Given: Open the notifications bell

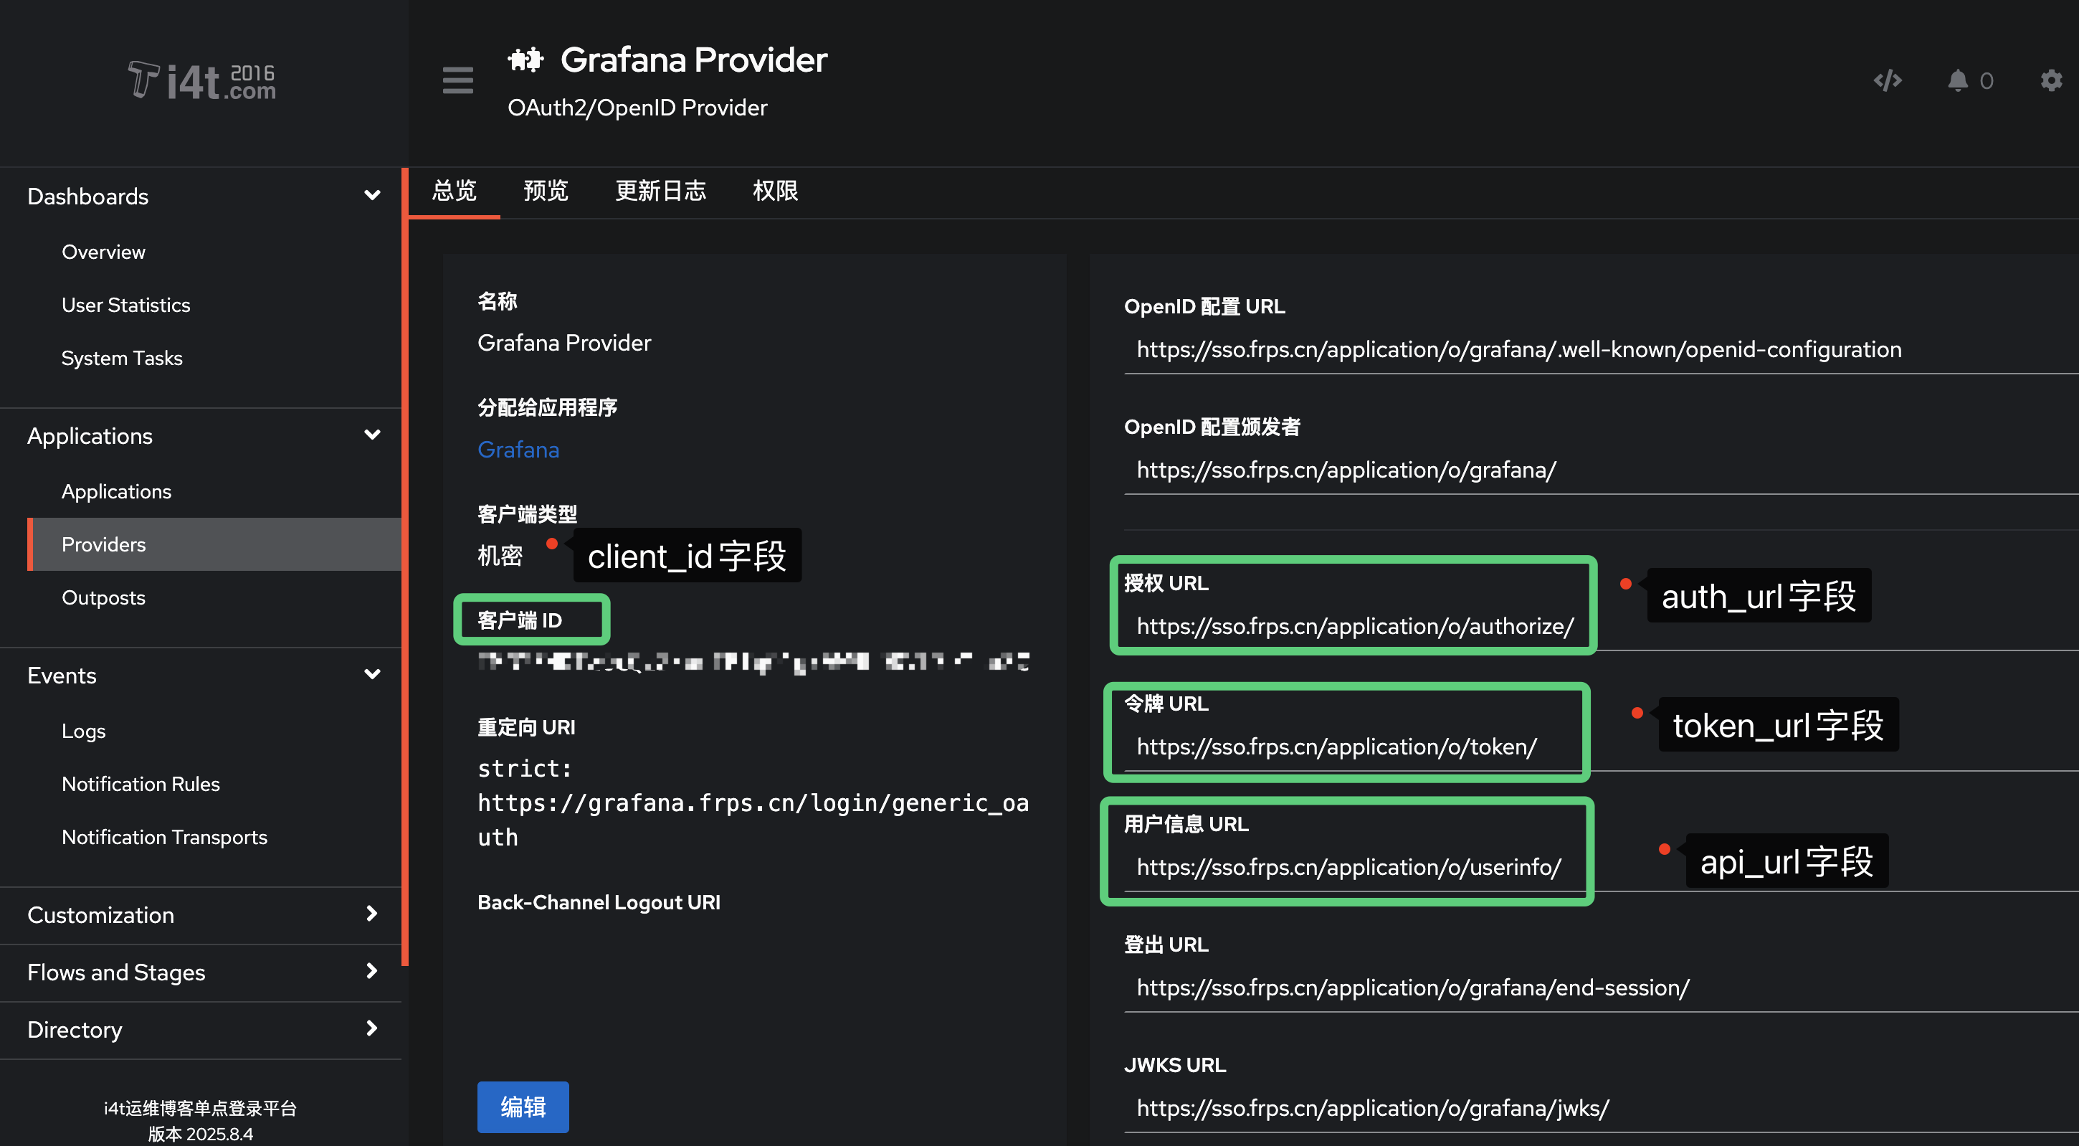Looking at the screenshot, I should tap(1958, 80).
